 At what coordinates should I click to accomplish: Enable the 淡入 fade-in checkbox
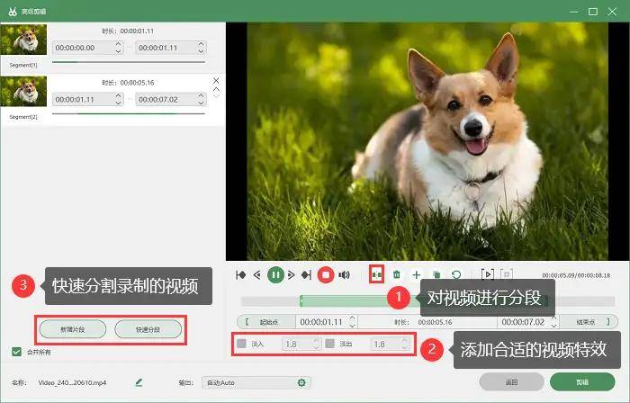pyautogui.click(x=241, y=344)
